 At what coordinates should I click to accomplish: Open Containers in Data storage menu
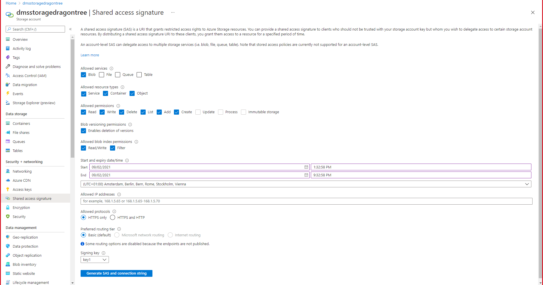[21, 124]
